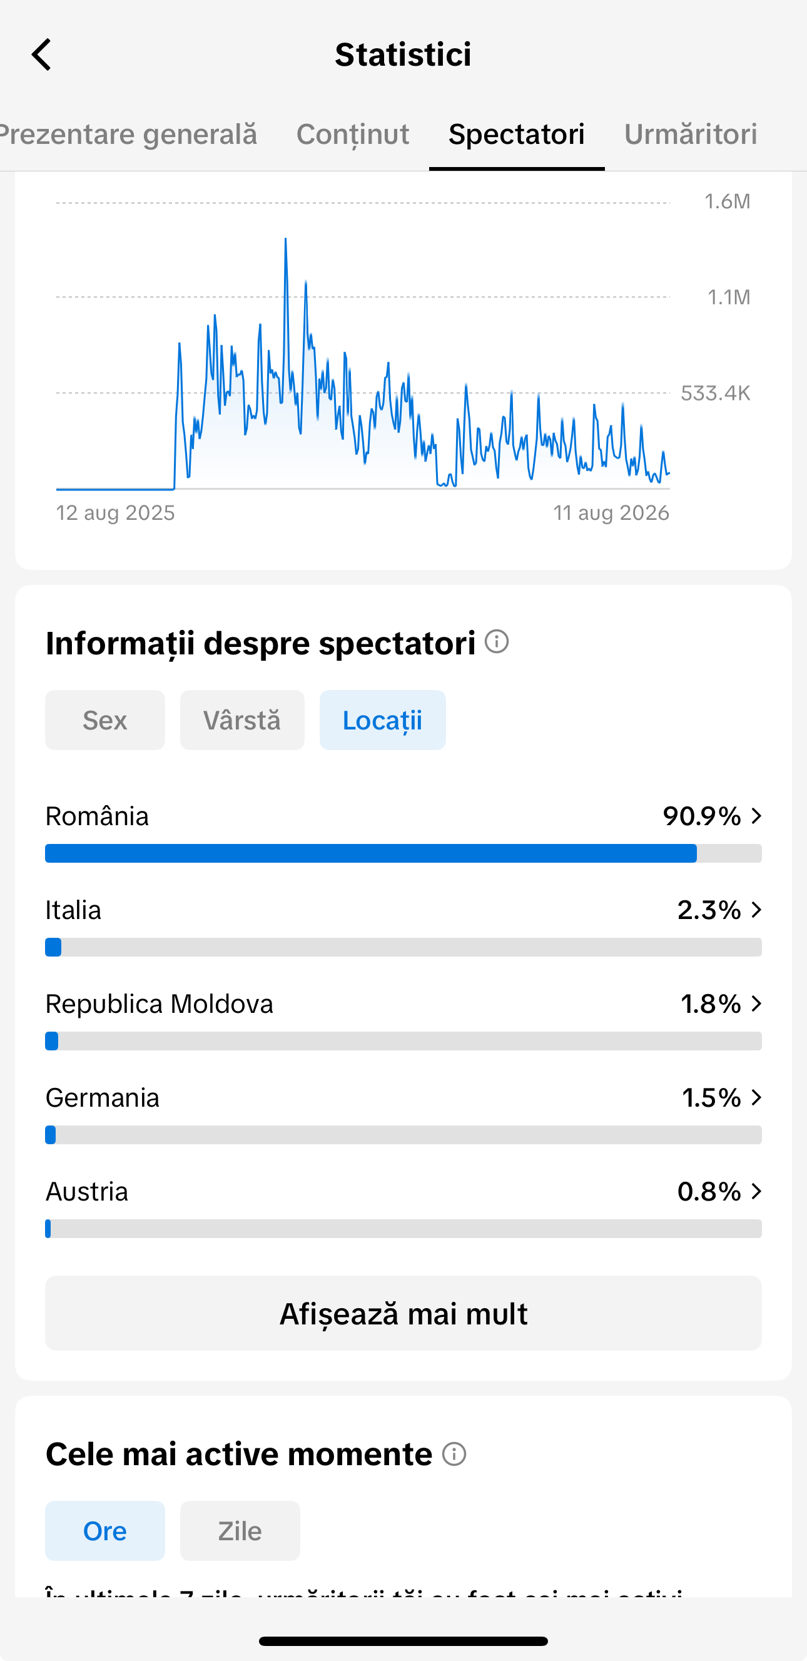Expand Republica Moldova details chevron

756,1004
